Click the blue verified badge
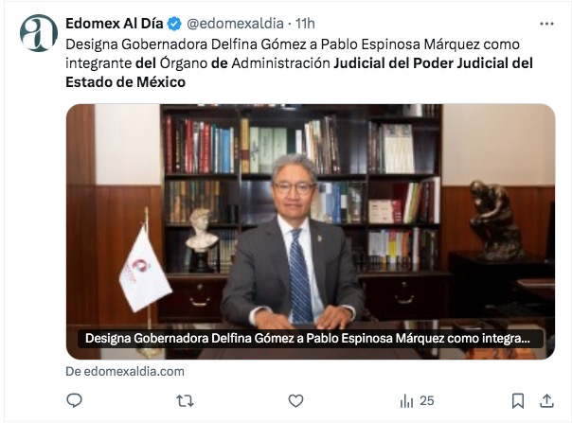 click(174, 24)
